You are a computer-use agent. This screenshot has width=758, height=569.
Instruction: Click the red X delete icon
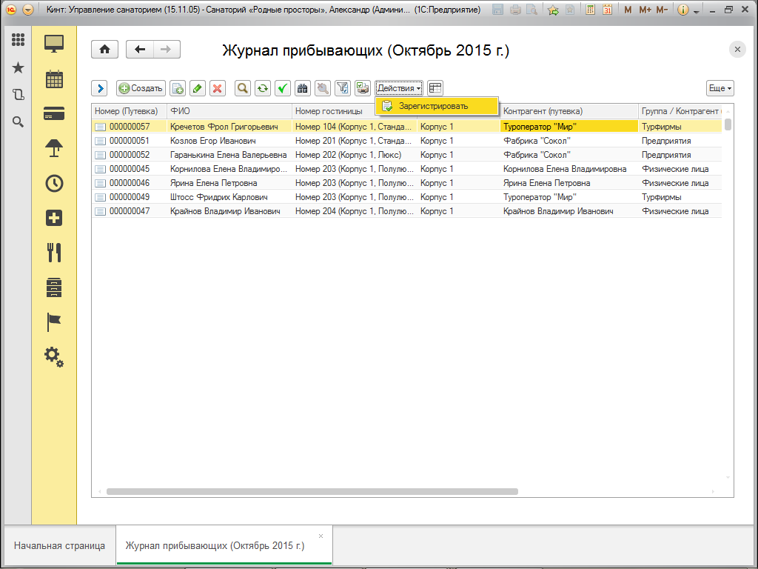[217, 88]
